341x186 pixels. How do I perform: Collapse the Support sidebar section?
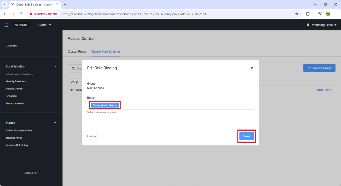pyautogui.click(x=55, y=123)
